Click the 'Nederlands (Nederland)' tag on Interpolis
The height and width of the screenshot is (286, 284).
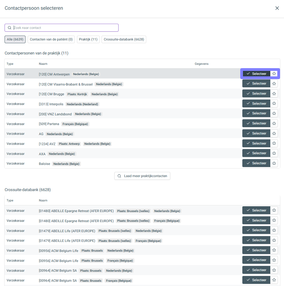click(82, 104)
